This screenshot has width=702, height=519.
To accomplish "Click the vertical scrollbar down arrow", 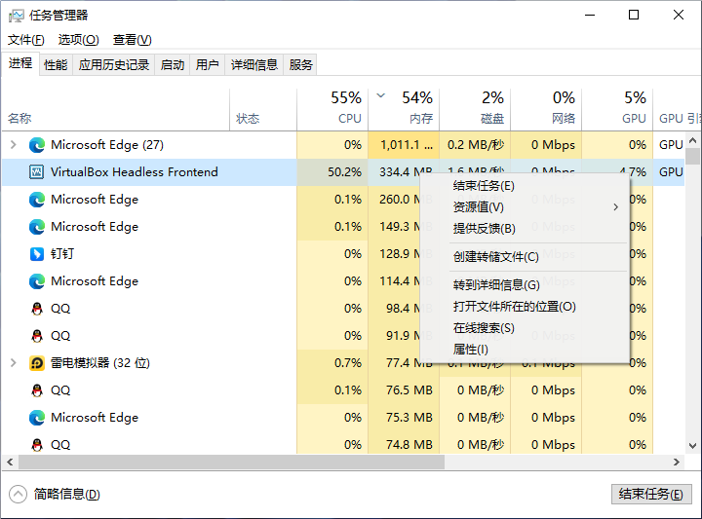I will [692, 446].
